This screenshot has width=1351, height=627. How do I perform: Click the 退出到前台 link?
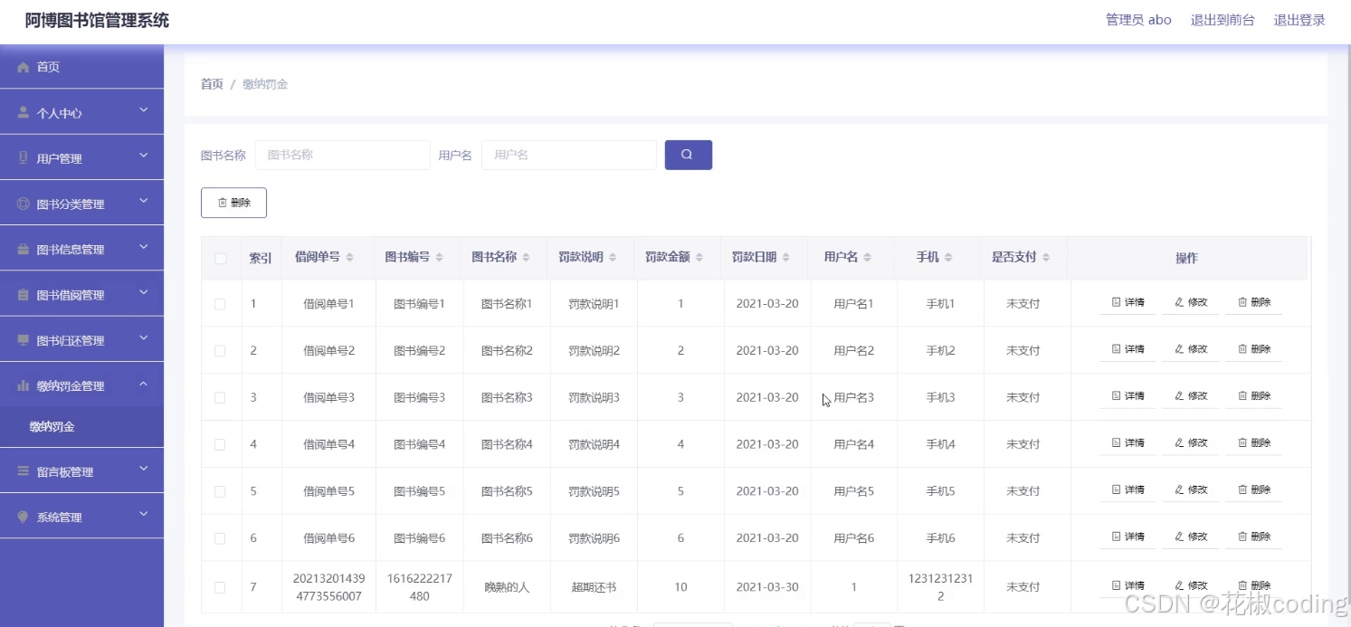[1223, 19]
